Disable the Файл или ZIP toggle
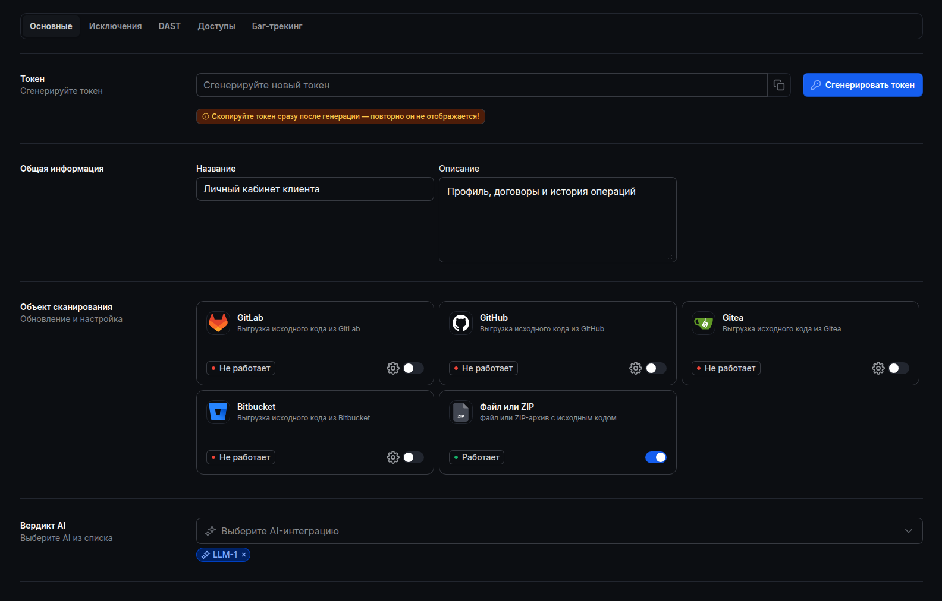The height and width of the screenshot is (601, 942). click(656, 457)
